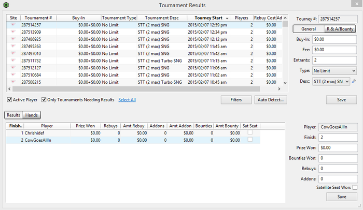Click the horizontal scrollbar of tournament list
This screenshot has width=363, height=210.
click(x=136, y=89)
